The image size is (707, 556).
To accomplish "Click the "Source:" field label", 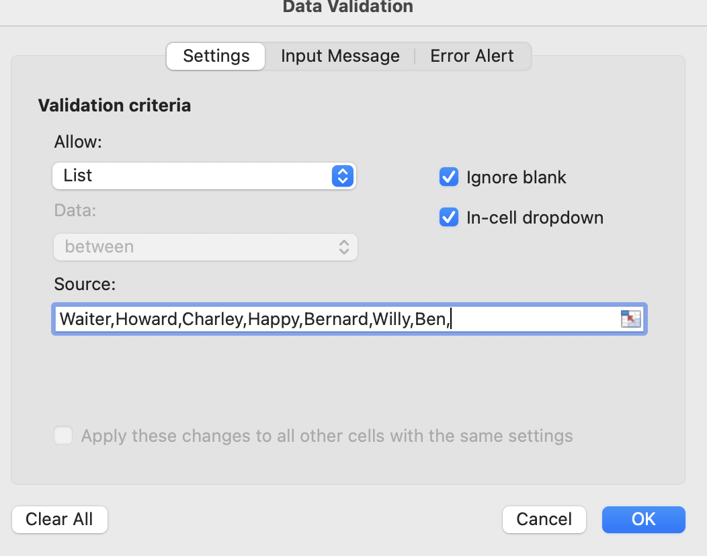I will 85,284.
